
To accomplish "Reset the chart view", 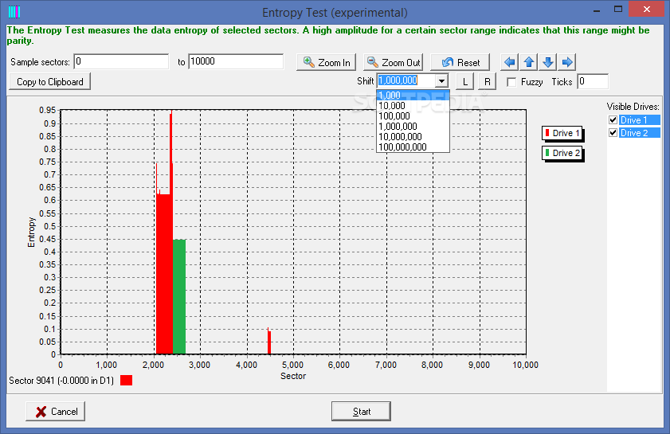I will click(x=460, y=62).
